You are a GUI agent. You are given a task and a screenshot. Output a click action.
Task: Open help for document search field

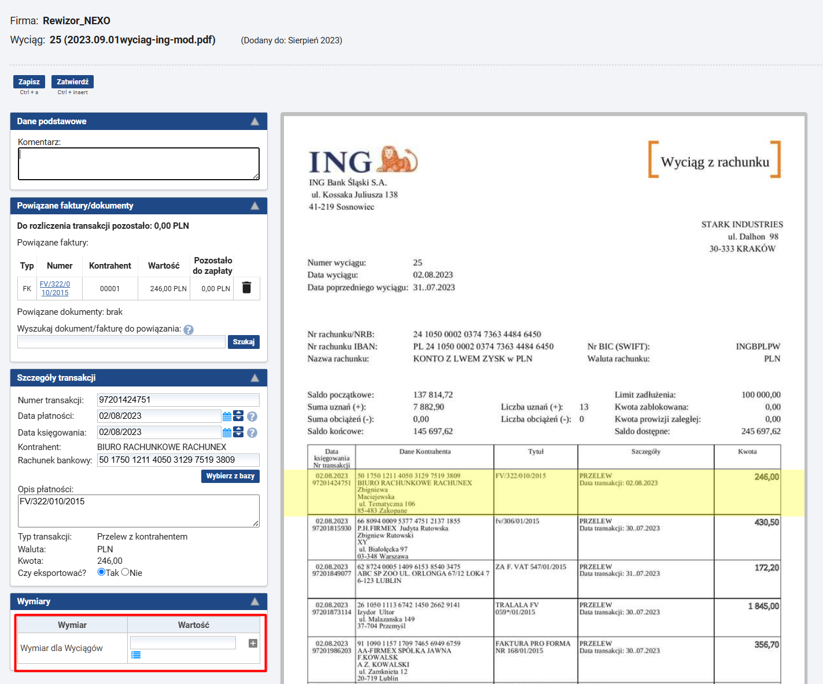click(189, 329)
